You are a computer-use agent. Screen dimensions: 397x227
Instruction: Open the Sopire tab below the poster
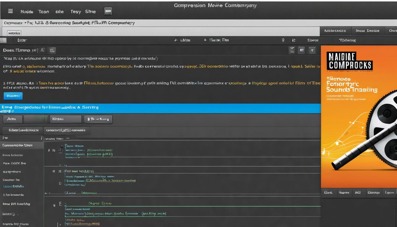[344, 192]
